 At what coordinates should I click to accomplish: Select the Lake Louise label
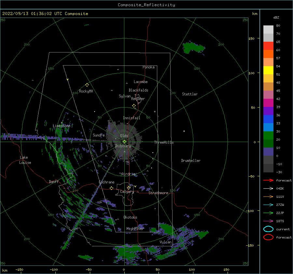(25, 160)
